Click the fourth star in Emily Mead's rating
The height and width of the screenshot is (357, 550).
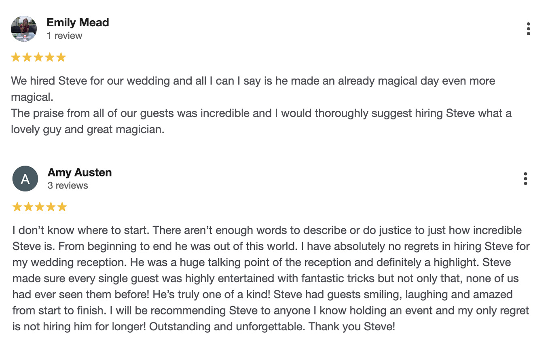pyautogui.click(x=50, y=57)
